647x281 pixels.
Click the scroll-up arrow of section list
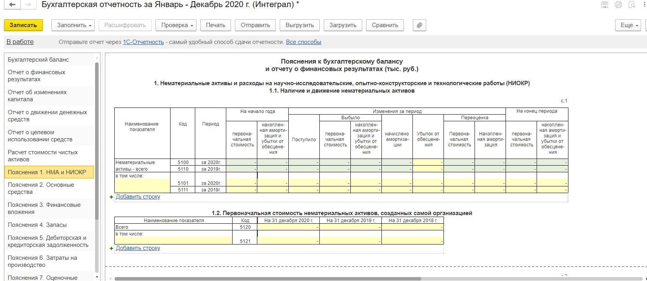97,58
